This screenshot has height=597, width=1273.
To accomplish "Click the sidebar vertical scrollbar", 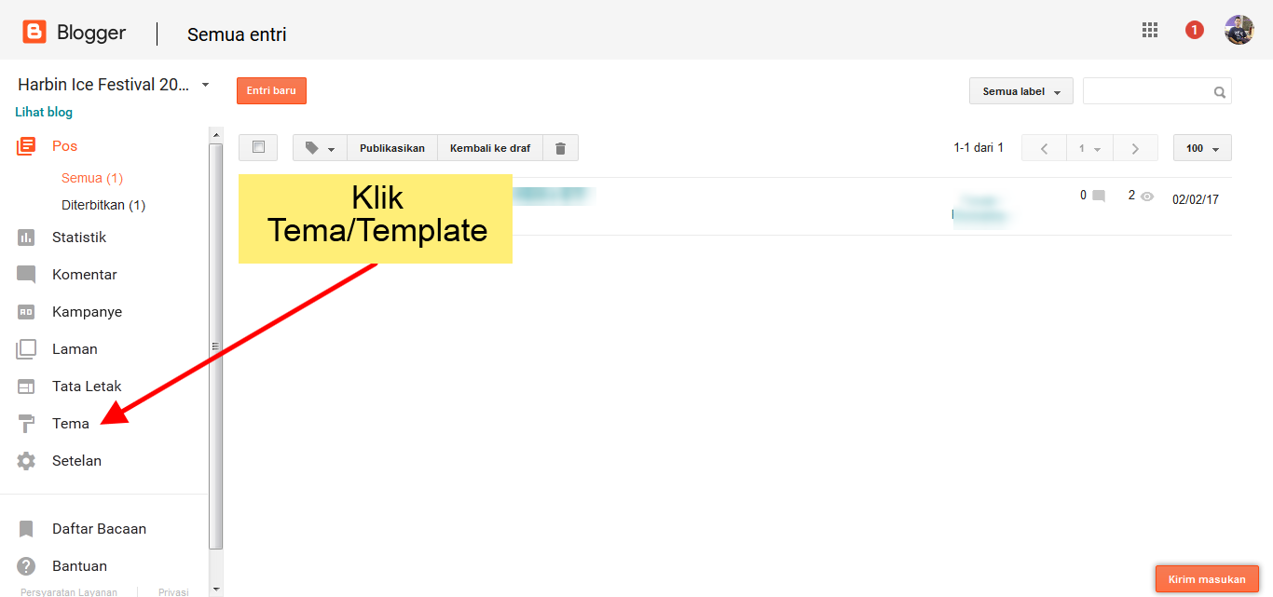I will 216,345.
